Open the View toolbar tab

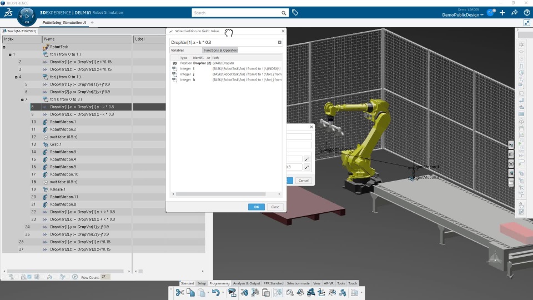click(x=317, y=283)
